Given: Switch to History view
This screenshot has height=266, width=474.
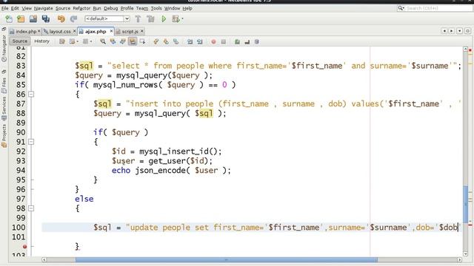Looking at the screenshot, I should coord(41,41).
